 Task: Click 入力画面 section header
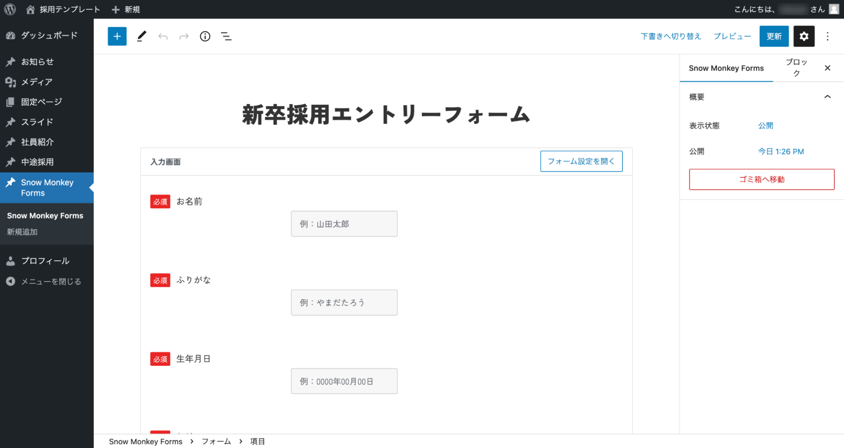165,162
